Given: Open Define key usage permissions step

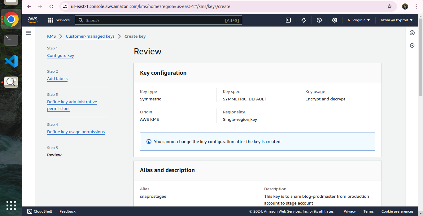Looking at the screenshot, I should coord(76,132).
